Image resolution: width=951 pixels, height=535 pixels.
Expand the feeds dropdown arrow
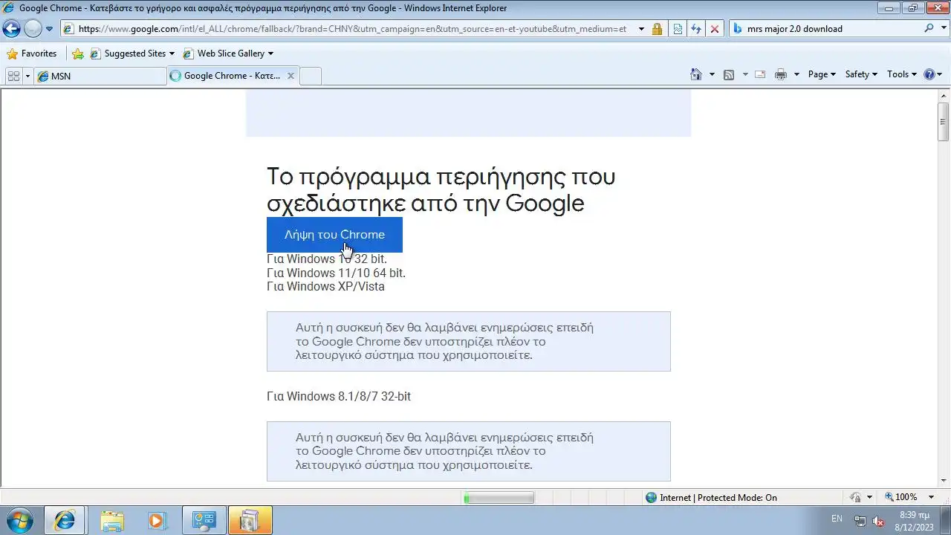744,74
